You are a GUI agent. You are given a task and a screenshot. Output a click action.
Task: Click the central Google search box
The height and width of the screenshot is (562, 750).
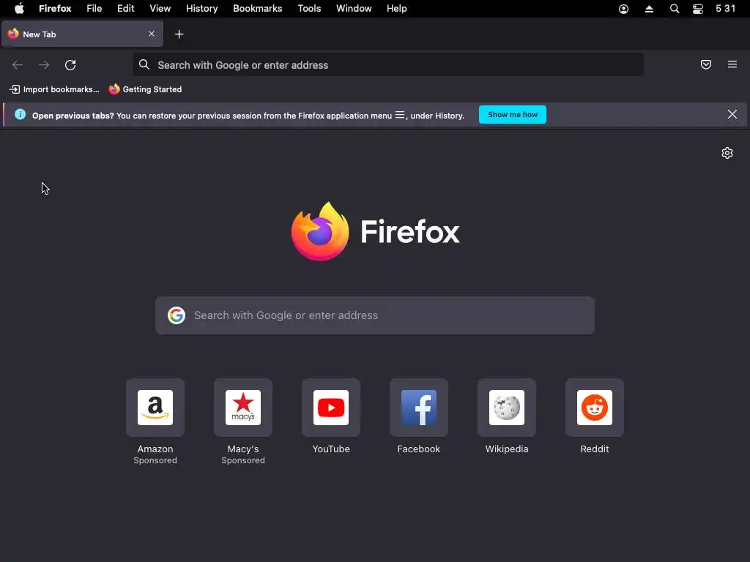[x=375, y=315]
